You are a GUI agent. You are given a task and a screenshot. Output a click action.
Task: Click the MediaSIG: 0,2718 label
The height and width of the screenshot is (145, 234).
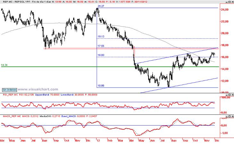(50, 116)
